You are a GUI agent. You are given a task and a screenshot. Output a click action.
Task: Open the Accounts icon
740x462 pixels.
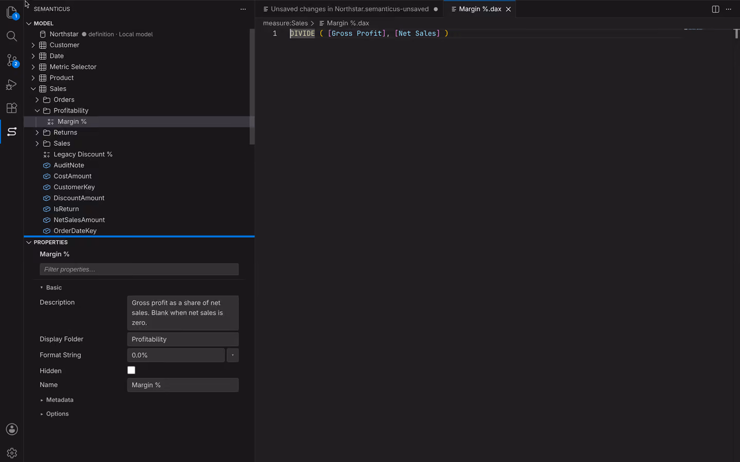coord(12,429)
